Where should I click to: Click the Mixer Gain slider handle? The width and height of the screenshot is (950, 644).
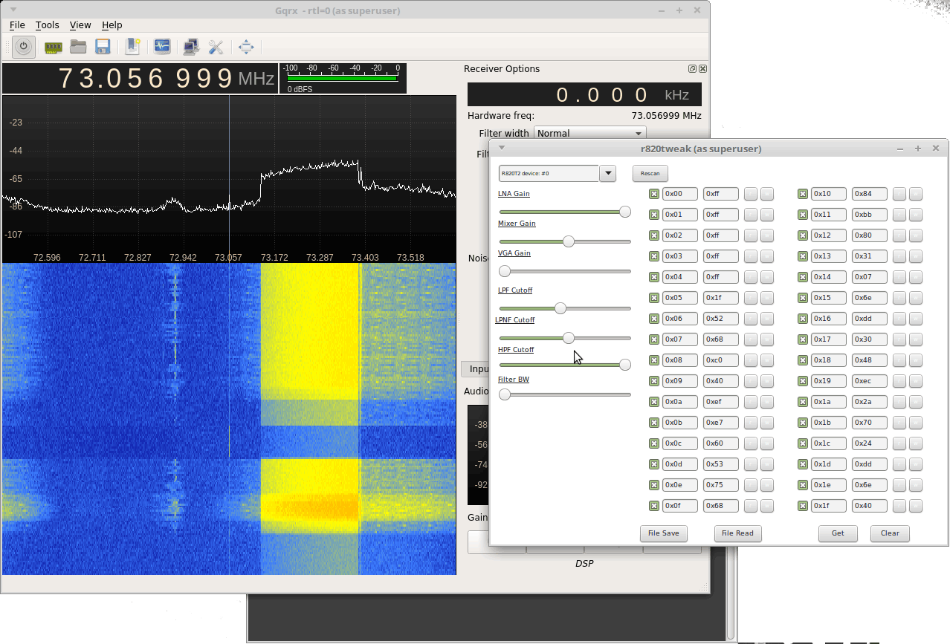pos(569,241)
